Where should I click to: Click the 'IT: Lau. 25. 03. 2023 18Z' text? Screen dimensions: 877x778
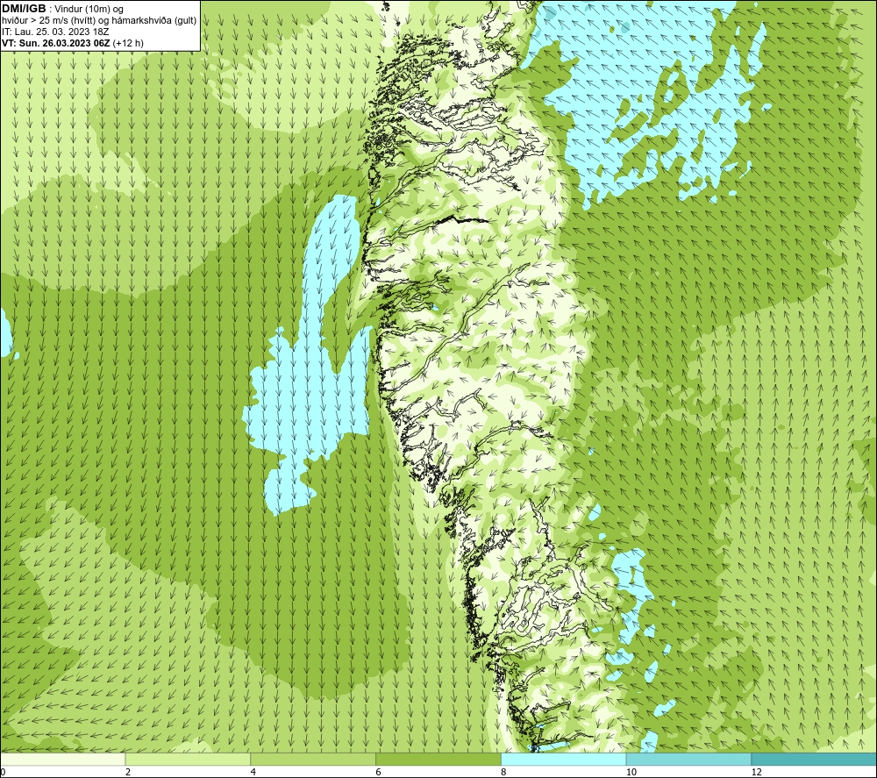pos(55,32)
